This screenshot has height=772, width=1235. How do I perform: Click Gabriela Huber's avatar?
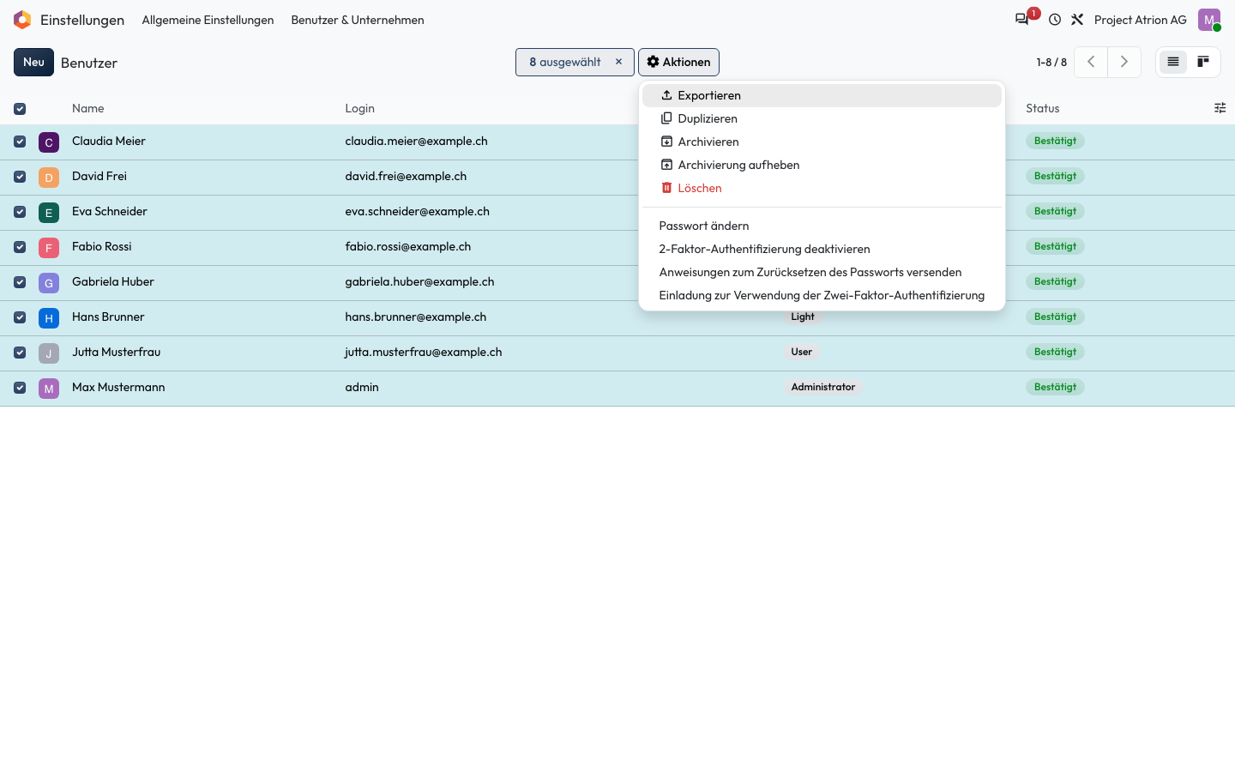pos(49,283)
